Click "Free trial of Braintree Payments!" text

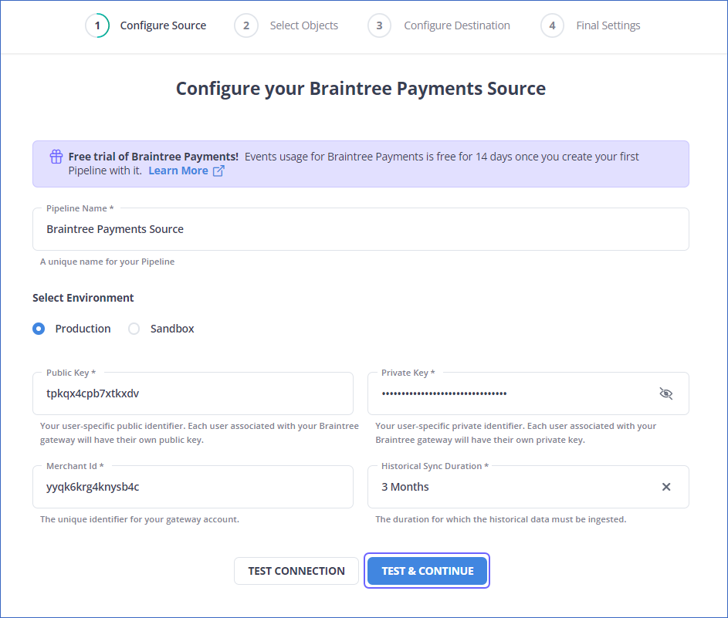153,157
